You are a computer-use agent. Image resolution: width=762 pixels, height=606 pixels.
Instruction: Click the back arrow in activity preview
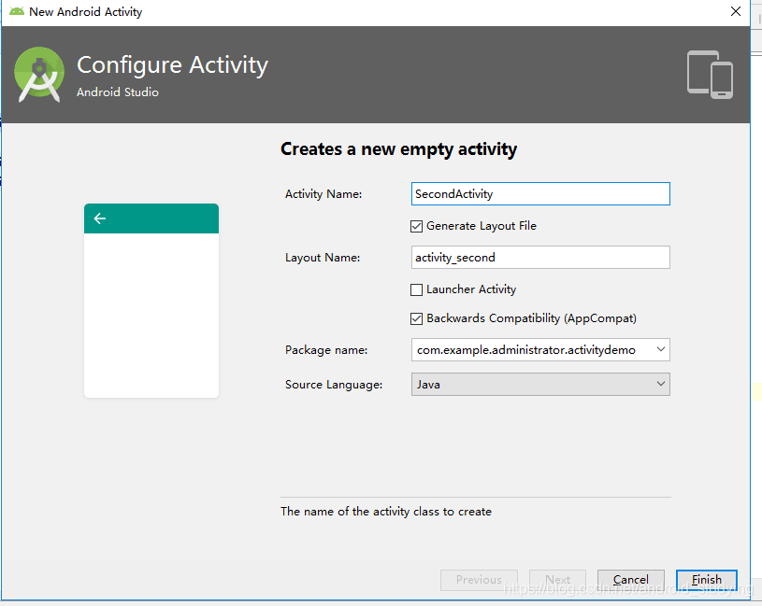point(100,218)
